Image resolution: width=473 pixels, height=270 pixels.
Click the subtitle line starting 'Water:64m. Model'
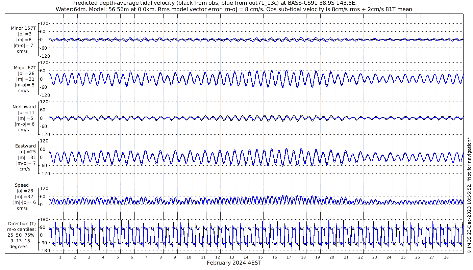[234, 9]
